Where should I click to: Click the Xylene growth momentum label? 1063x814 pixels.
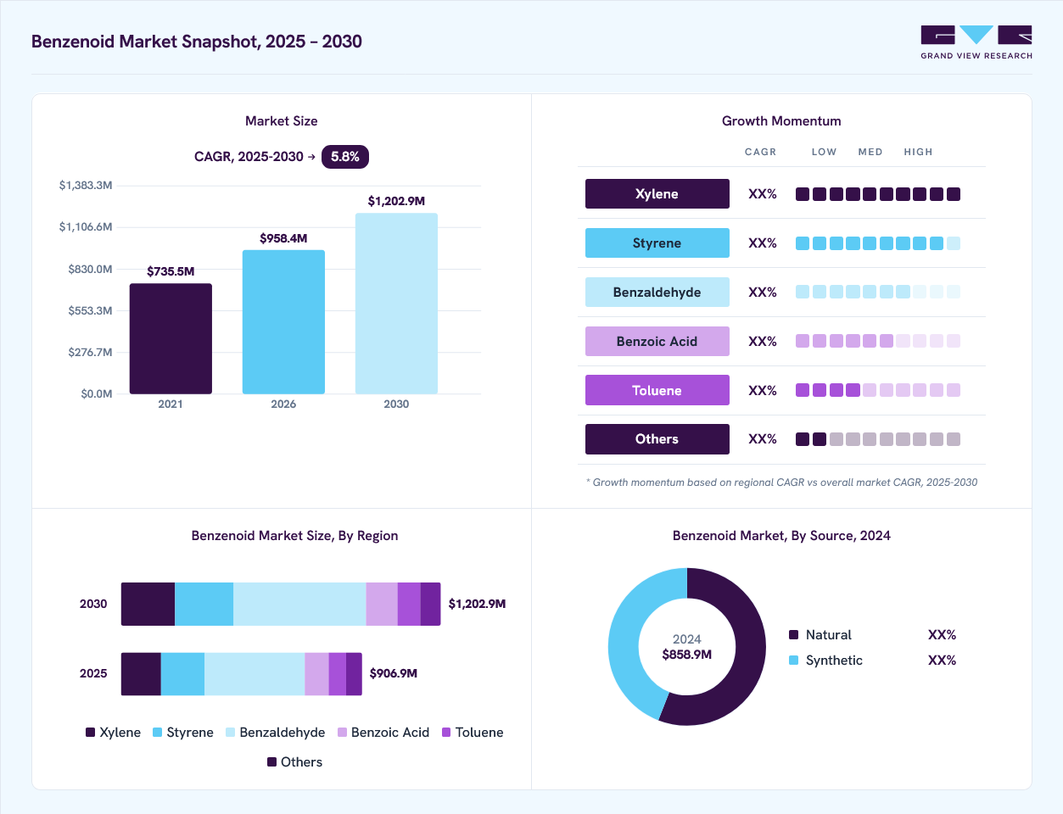(x=657, y=193)
